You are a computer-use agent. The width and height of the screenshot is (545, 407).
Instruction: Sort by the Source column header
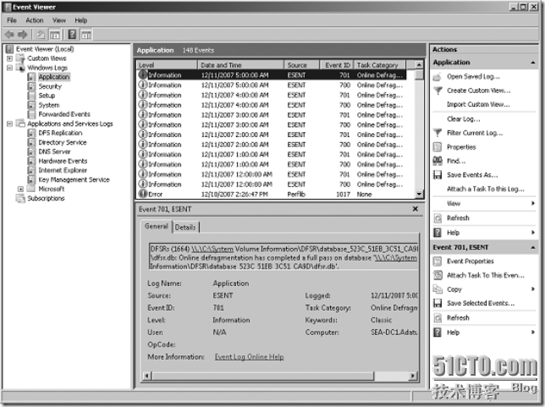301,65
